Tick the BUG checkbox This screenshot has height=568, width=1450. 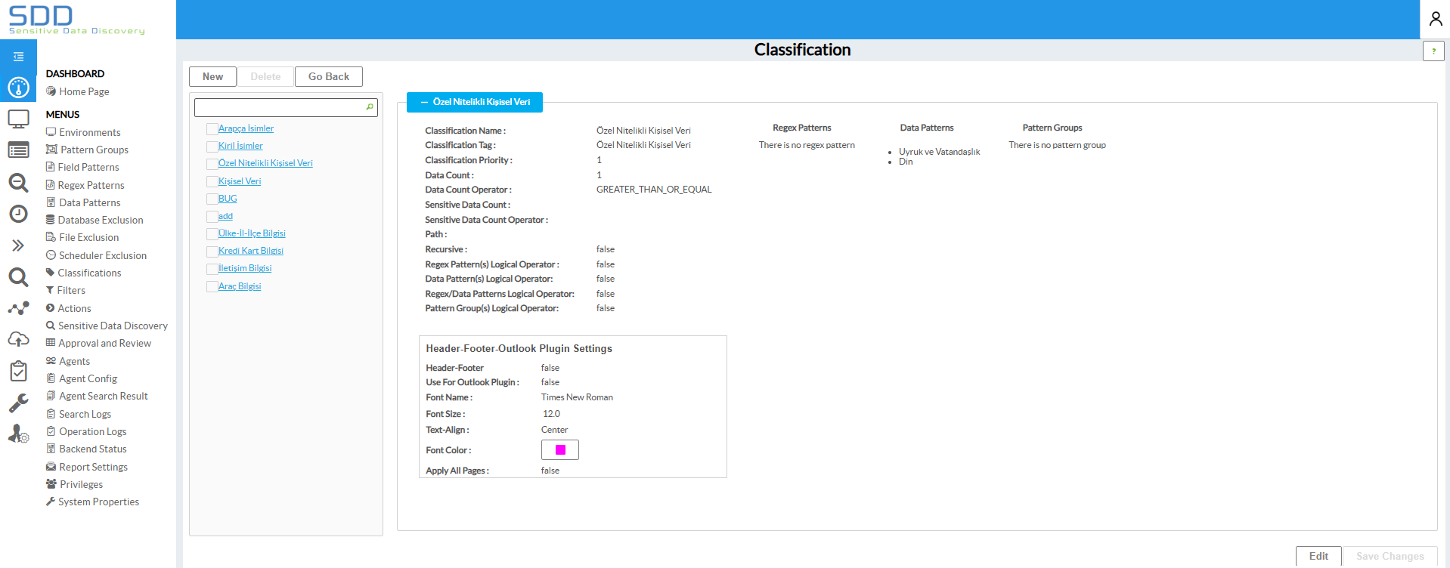(x=212, y=199)
